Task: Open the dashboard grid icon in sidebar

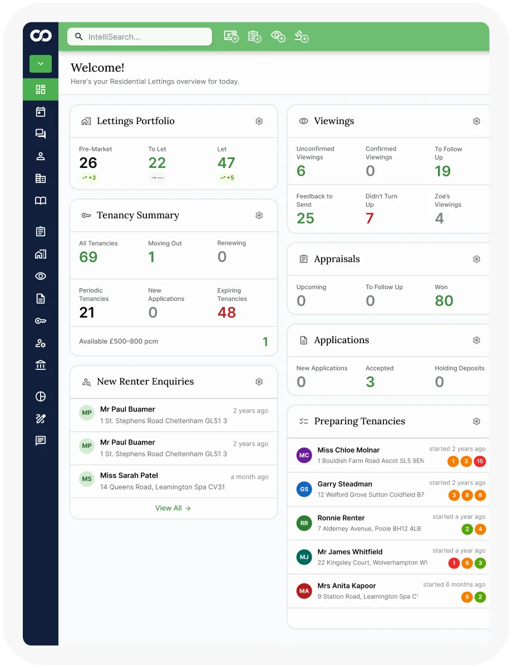Action: click(41, 90)
